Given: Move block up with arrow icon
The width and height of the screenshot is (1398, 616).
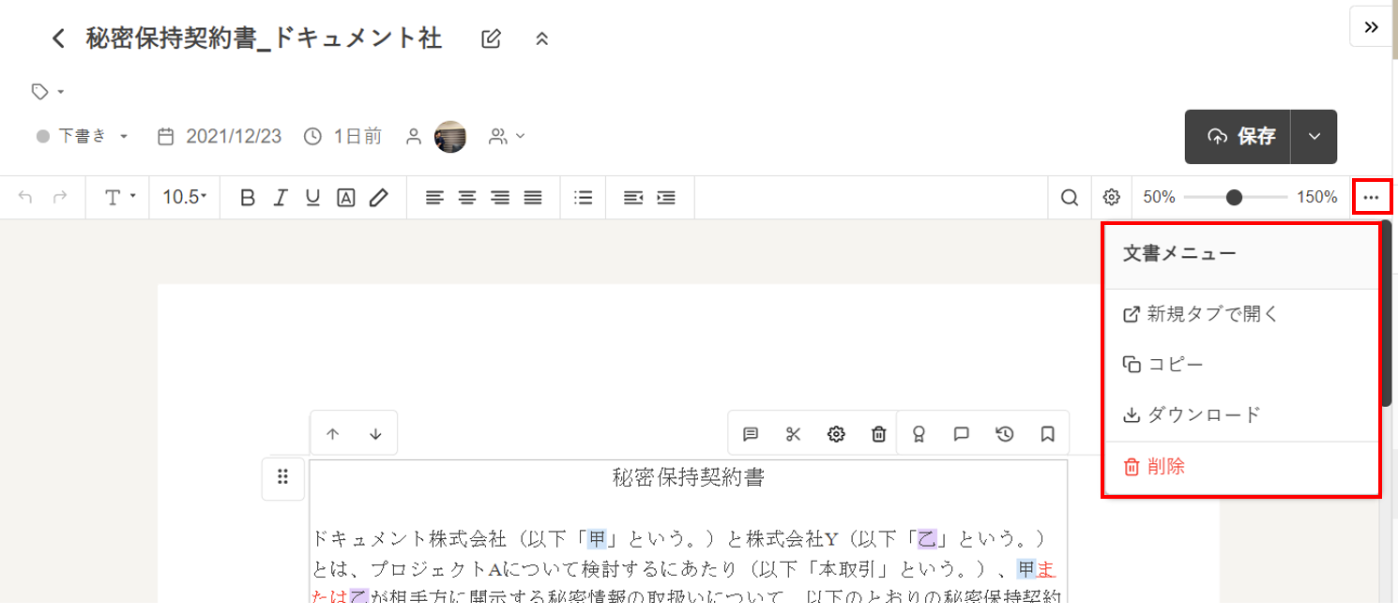Looking at the screenshot, I should click(332, 434).
